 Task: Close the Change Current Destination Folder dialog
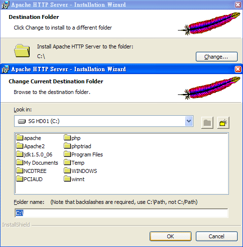pyautogui.click(x=238, y=69)
